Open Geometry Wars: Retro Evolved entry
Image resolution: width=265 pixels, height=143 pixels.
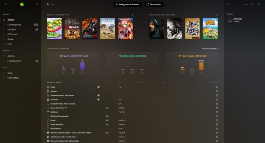click(63, 104)
